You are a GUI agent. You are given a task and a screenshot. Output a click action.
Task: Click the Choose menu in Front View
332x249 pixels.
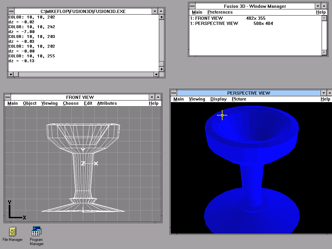71,103
